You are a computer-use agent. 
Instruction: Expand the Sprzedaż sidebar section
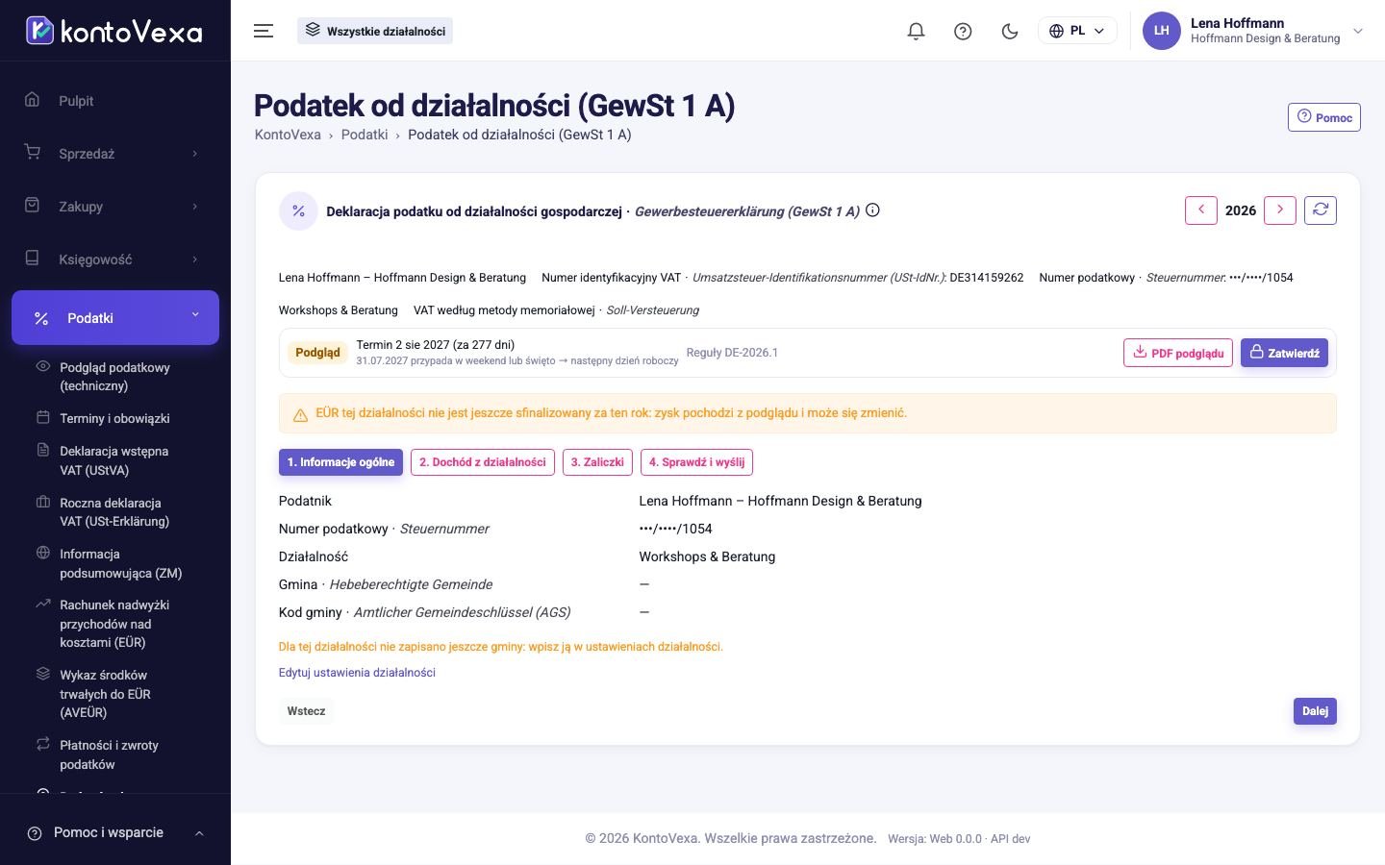pyautogui.click(x=115, y=154)
